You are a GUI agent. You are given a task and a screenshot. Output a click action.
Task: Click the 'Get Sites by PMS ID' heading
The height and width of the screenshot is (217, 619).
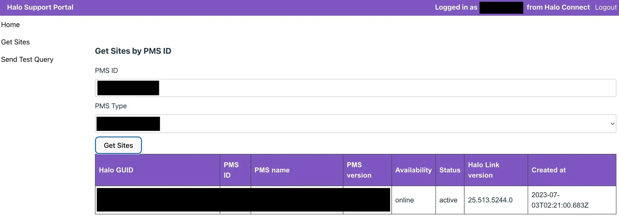133,51
